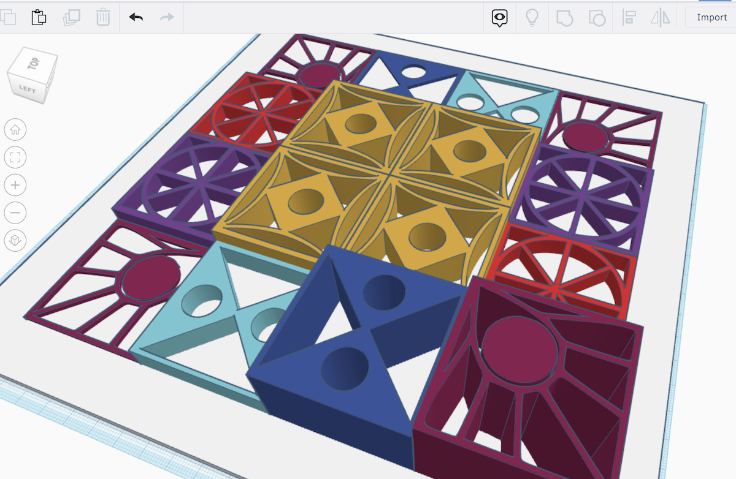Delete the current selection
736x479 pixels.
click(103, 18)
